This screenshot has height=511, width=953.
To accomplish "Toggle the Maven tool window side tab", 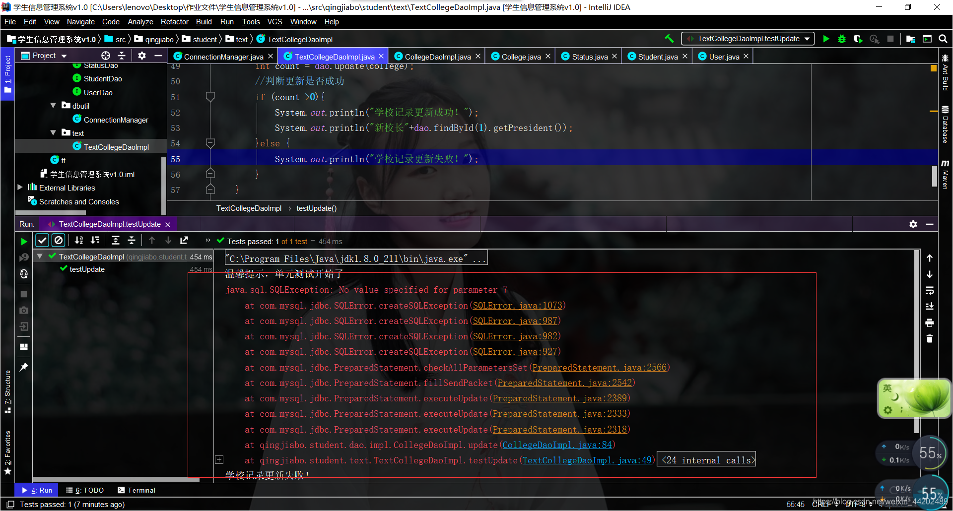I will (945, 175).
